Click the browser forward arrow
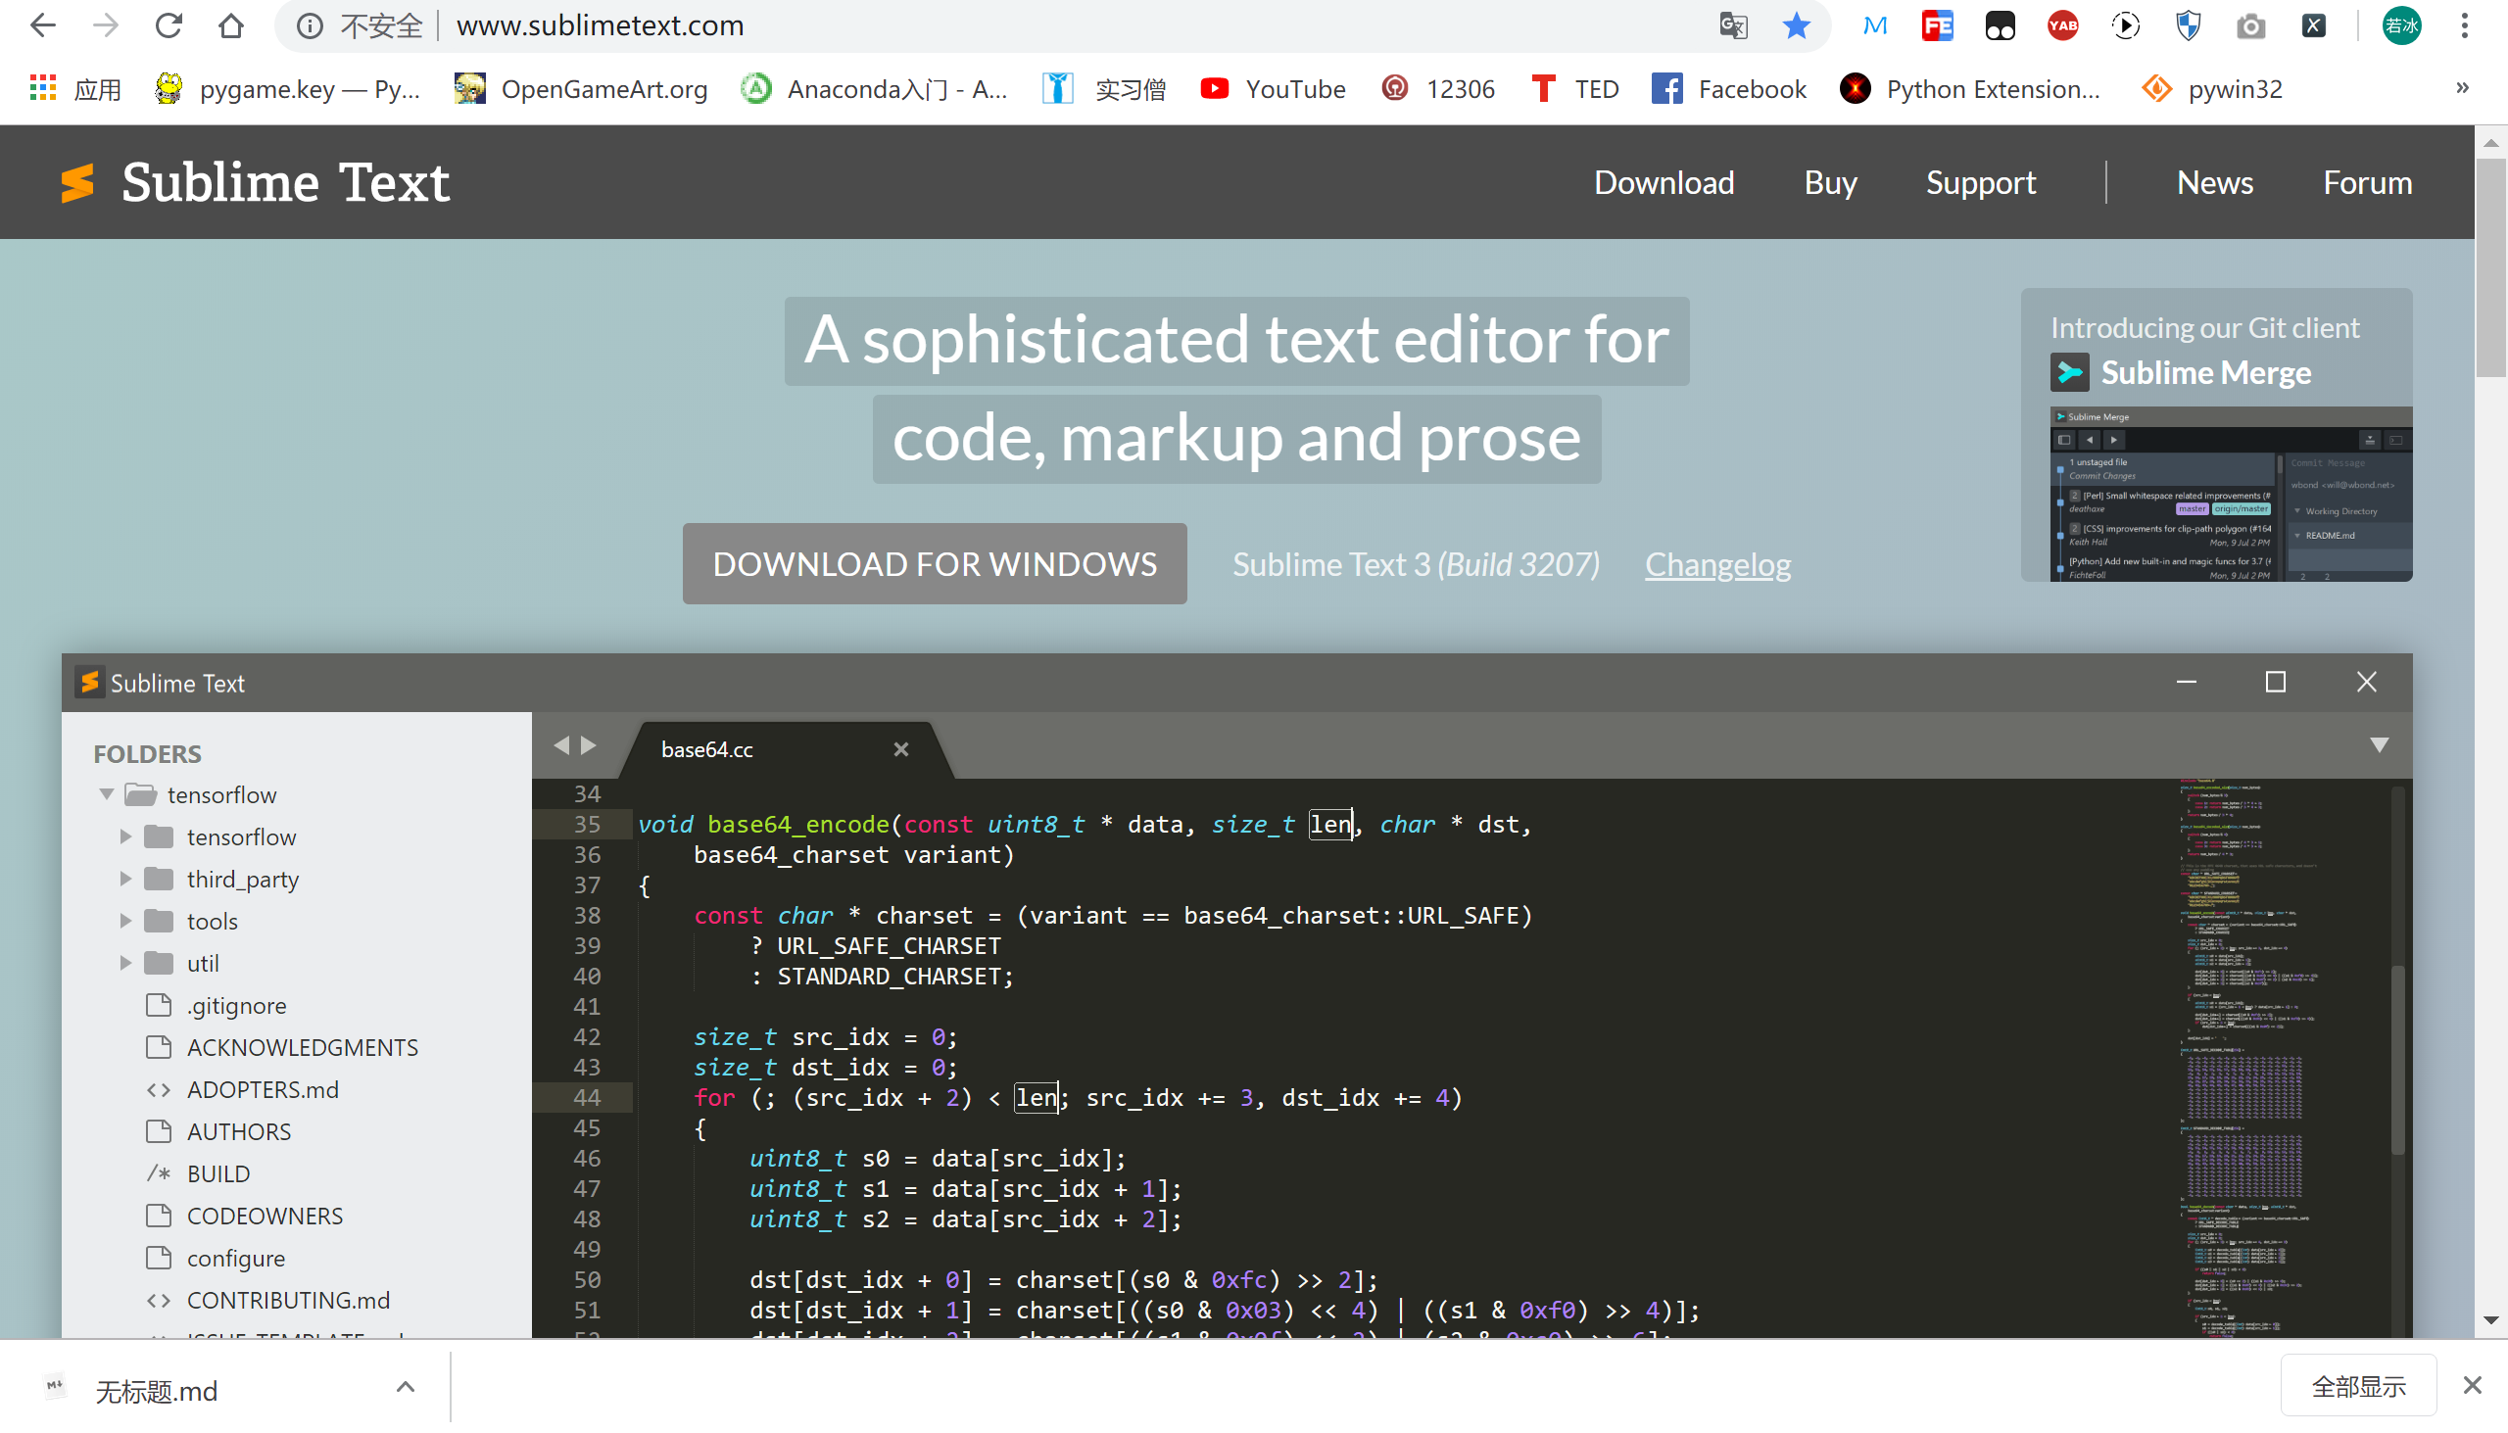 tap(106, 25)
